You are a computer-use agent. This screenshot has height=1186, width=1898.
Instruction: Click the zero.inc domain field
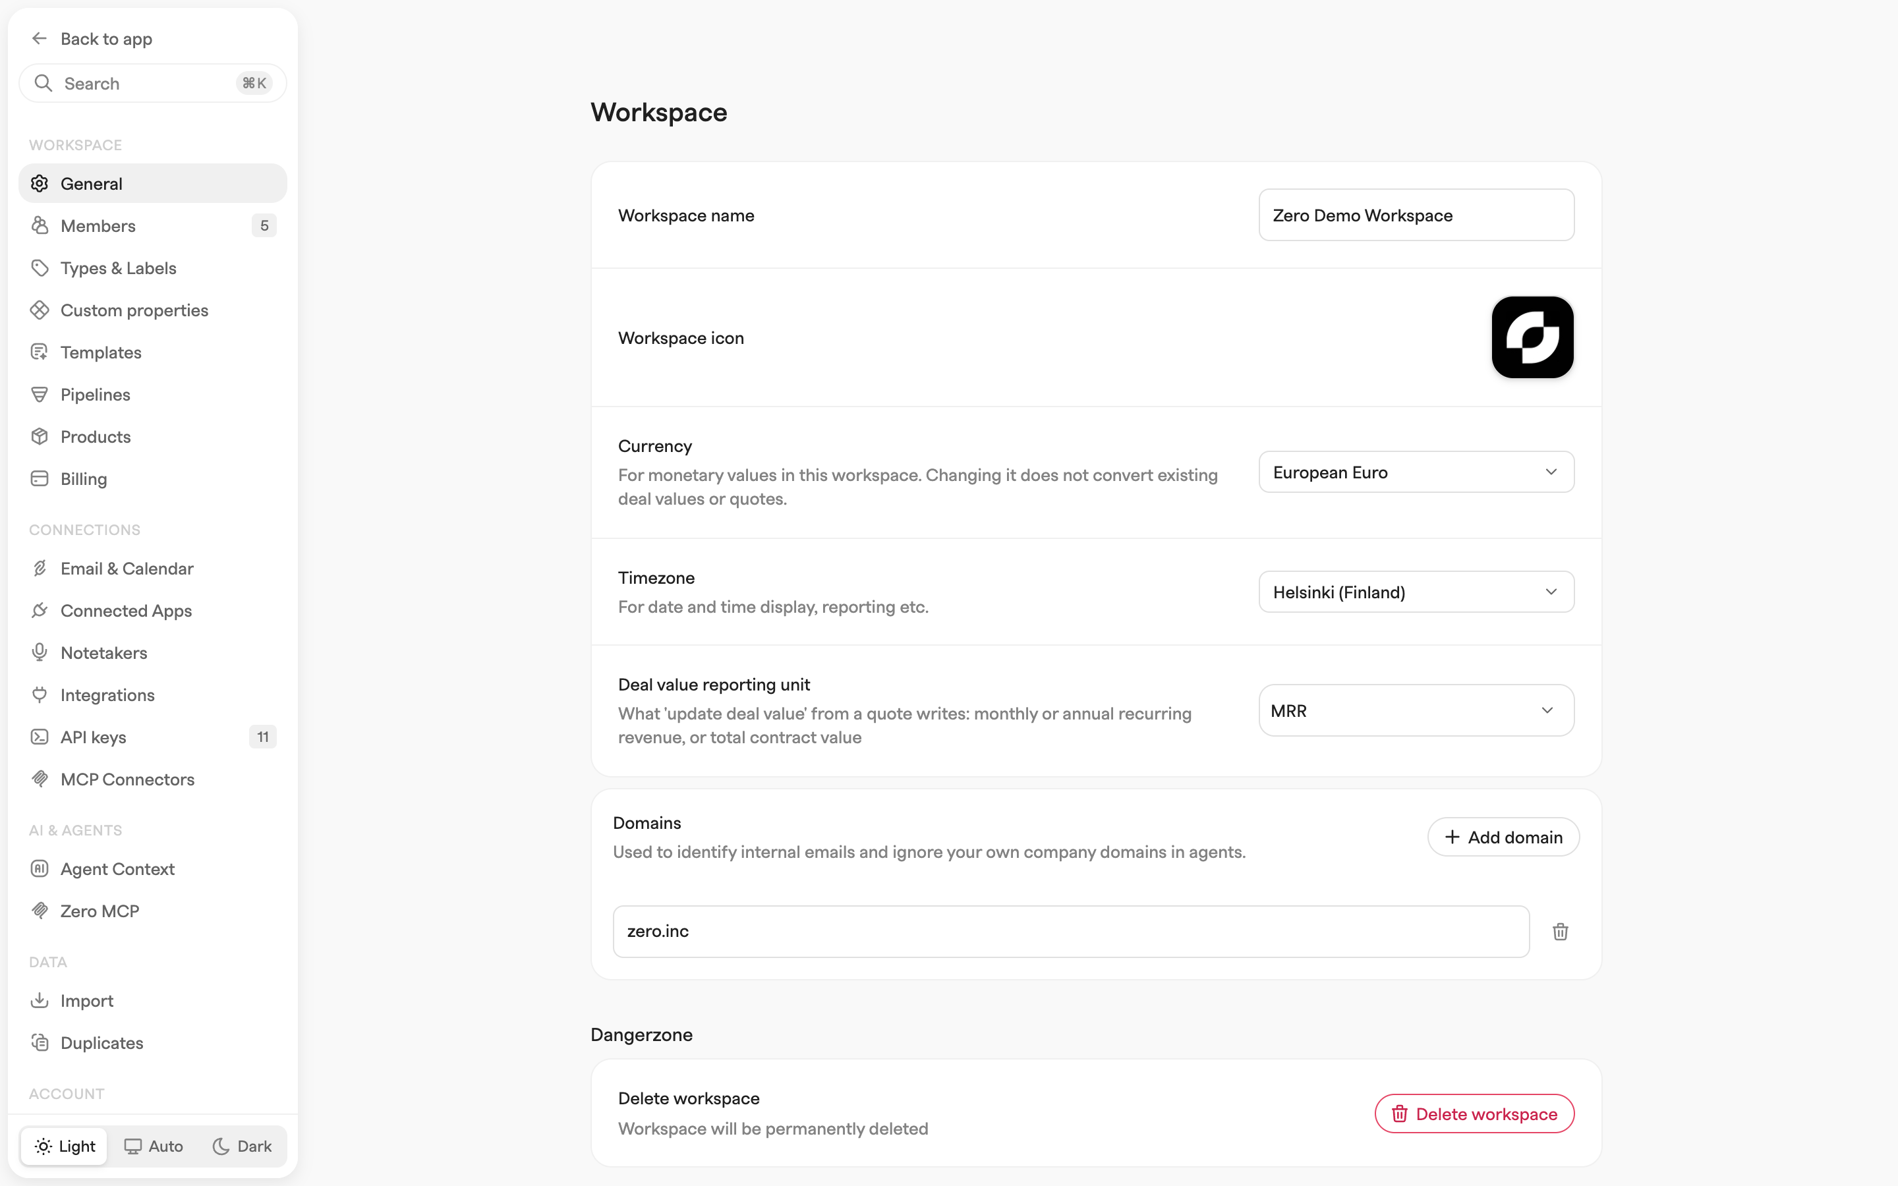click(1070, 932)
